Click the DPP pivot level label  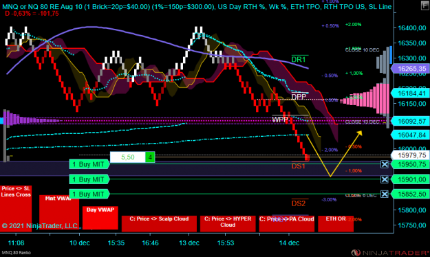(299, 97)
